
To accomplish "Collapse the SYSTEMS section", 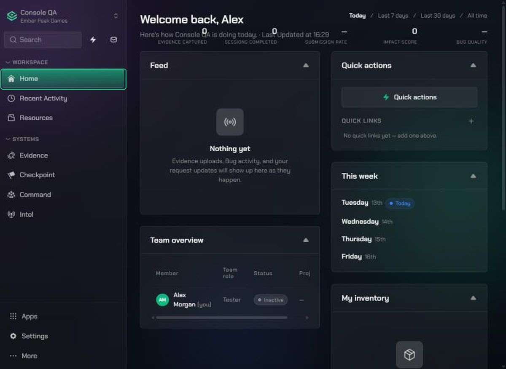I will [22, 139].
